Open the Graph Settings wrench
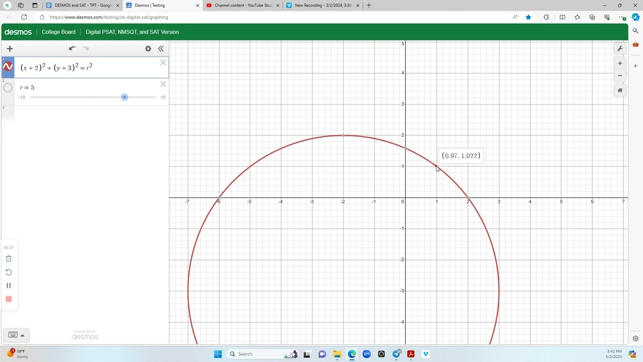 620,49
